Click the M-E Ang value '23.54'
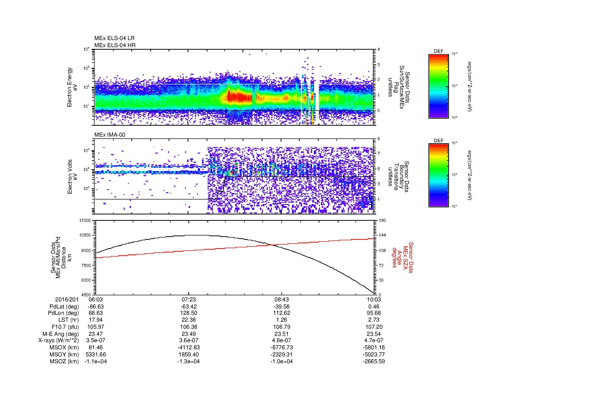This screenshot has height=419, width=593. (x=374, y=334)
